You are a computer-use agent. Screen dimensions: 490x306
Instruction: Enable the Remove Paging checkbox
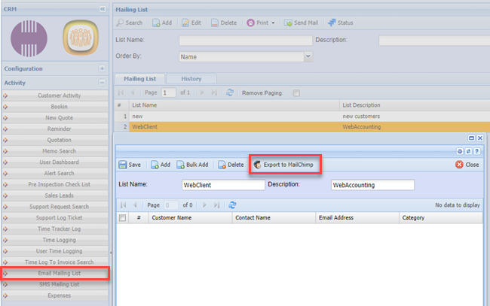[x=296, y=92]
